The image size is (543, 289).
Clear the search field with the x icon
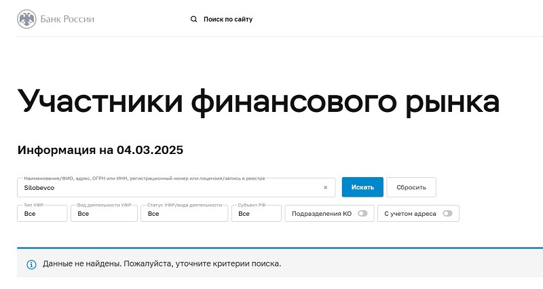click(326, 188)
